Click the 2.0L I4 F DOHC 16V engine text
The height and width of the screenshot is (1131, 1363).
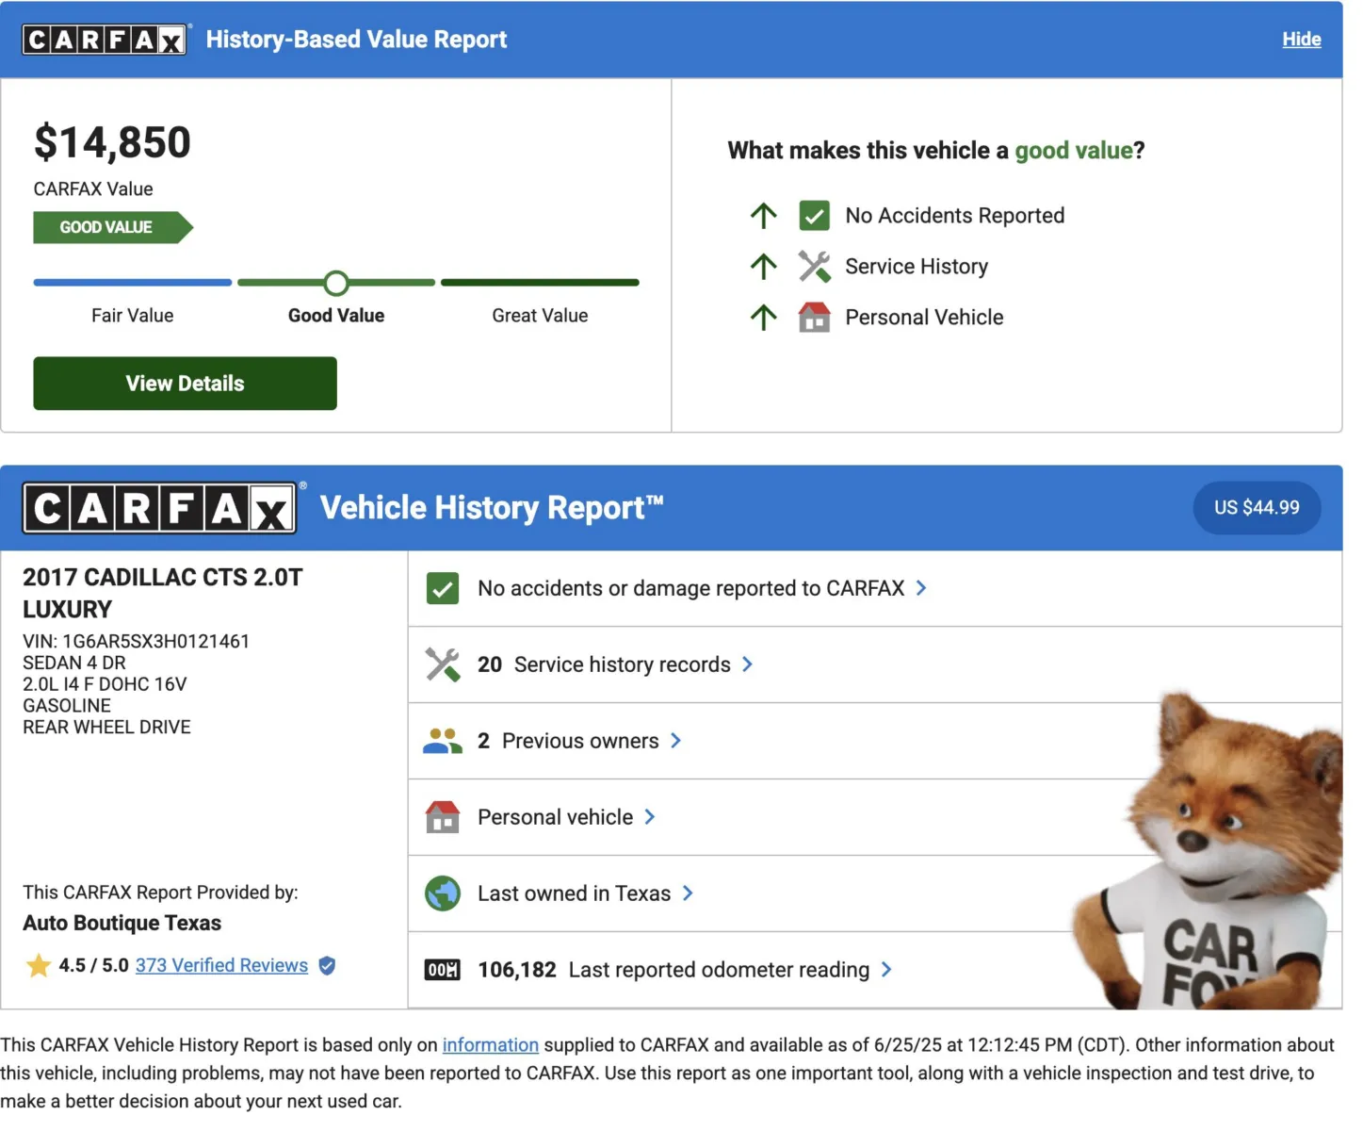click(105, 684)
